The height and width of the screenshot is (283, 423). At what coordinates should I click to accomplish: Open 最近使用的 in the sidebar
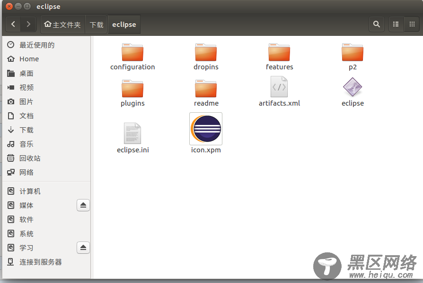point(46,45)
